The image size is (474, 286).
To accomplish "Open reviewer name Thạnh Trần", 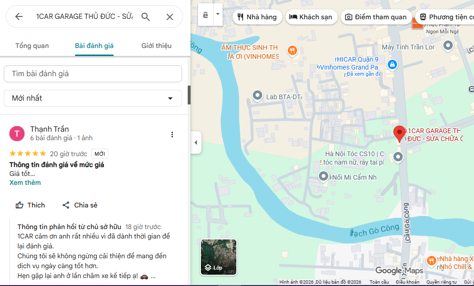I will [50, 129].
